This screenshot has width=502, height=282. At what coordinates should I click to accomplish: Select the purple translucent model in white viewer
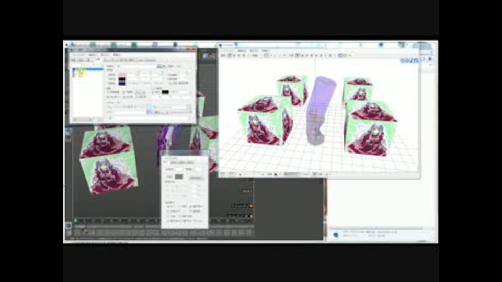320,110
